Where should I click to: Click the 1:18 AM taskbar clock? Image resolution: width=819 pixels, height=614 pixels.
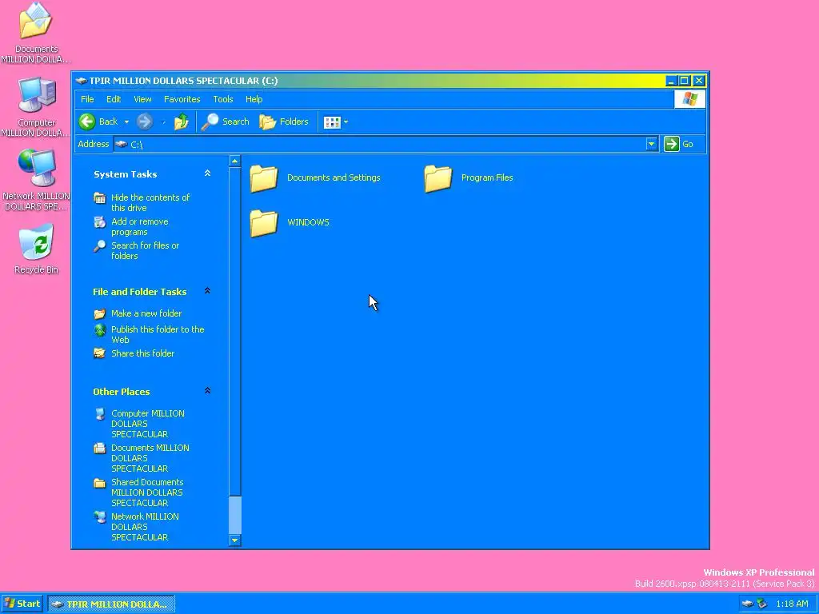click(x=792, y=604)
